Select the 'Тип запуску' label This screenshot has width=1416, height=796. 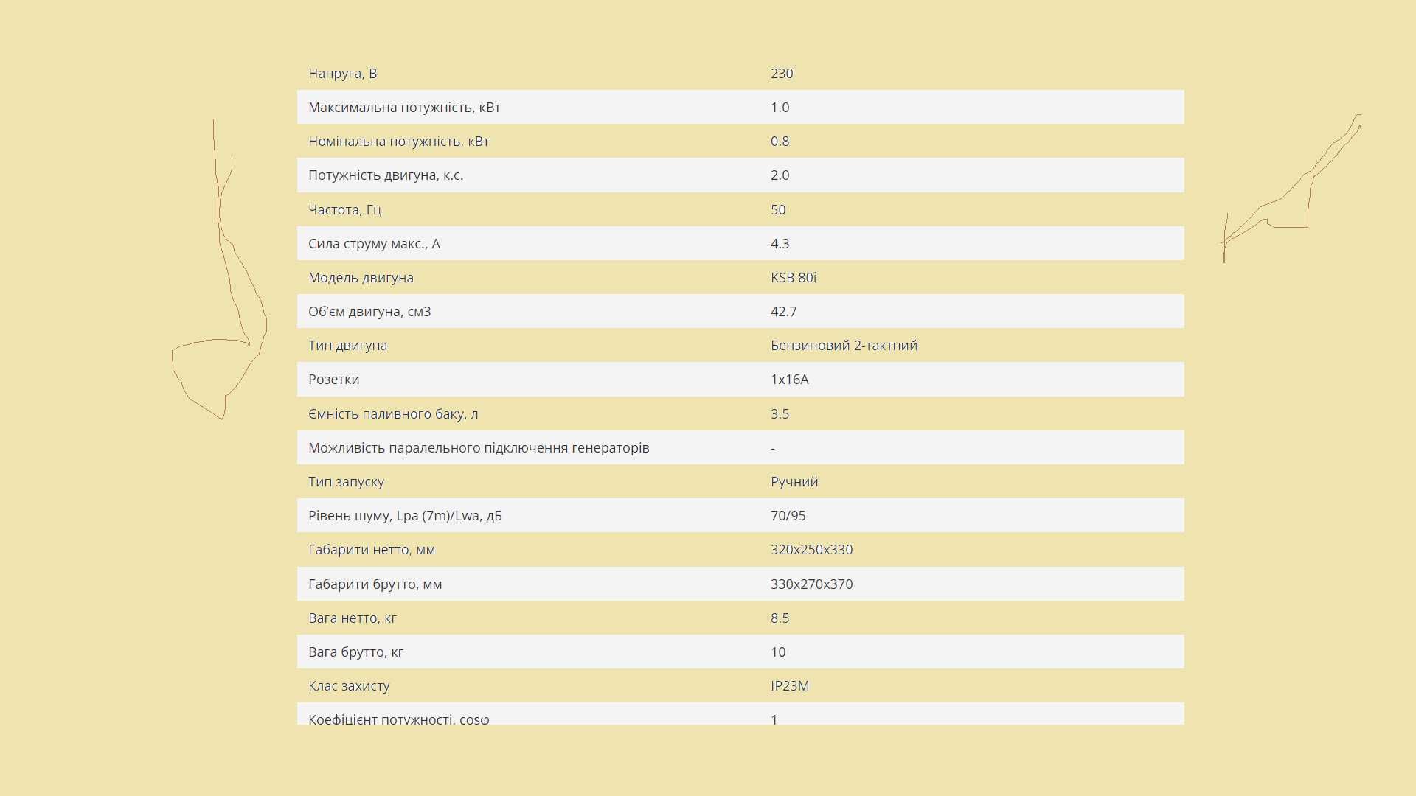coord(346,482)
